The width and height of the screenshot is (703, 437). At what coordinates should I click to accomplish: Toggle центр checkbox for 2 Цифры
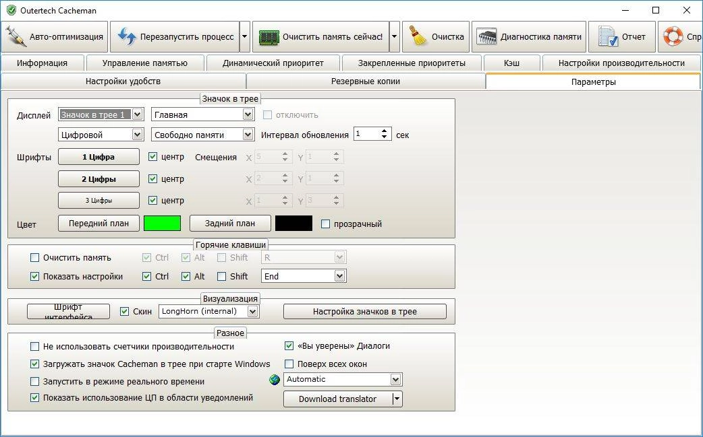153,178
